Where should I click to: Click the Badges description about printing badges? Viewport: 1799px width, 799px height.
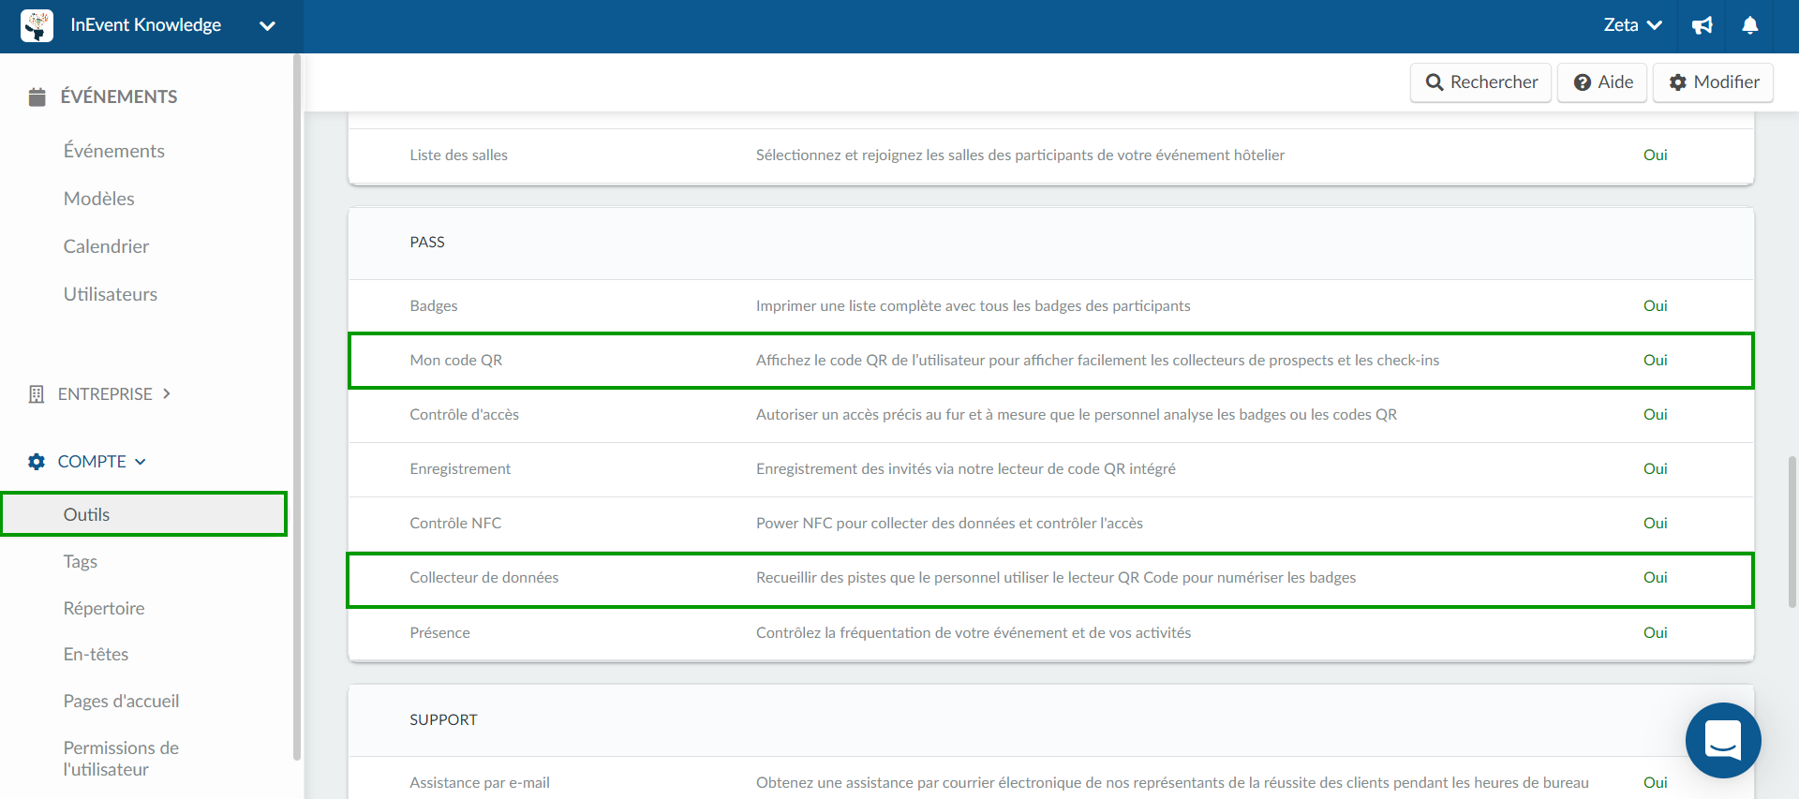[974, 306]
